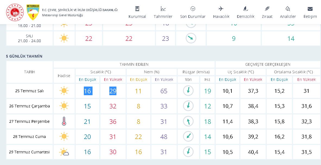Image resolution: width=321 pixels, height=165 pixels.
Task: Click the Kurumsal document icon
Action: 137,9
